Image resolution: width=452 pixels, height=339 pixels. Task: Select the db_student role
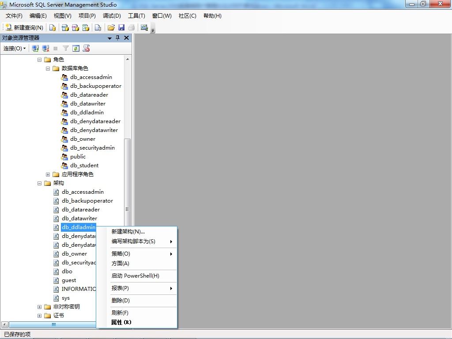coord(84,165)
